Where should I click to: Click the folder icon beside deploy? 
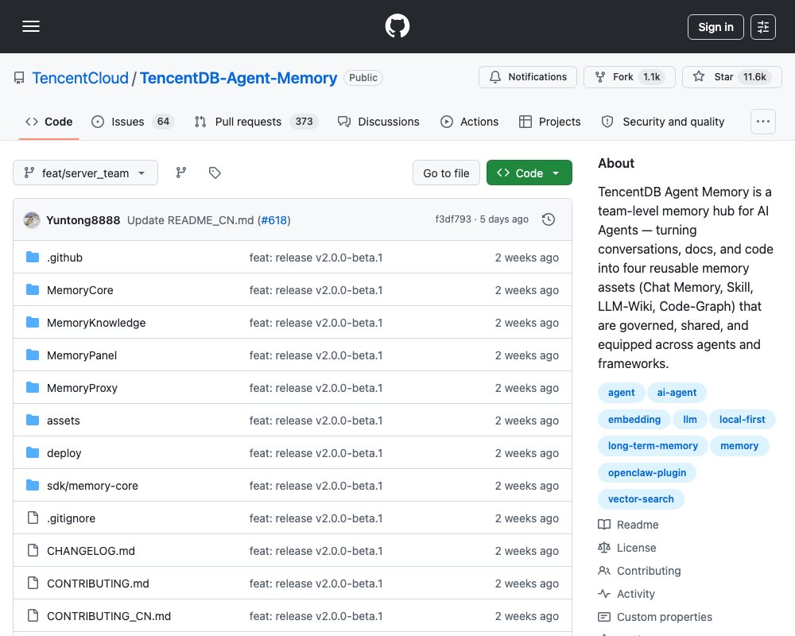click(33, 452)
